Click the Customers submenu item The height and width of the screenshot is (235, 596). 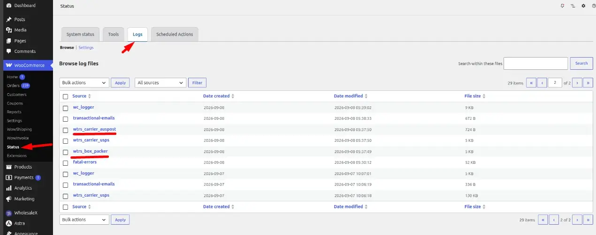click(x=17, y=95)
